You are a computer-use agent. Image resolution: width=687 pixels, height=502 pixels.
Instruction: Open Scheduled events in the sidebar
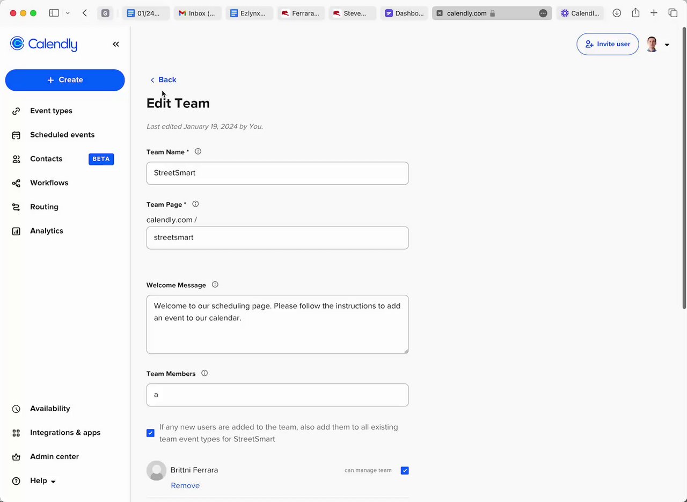click(x=62, y=135)
